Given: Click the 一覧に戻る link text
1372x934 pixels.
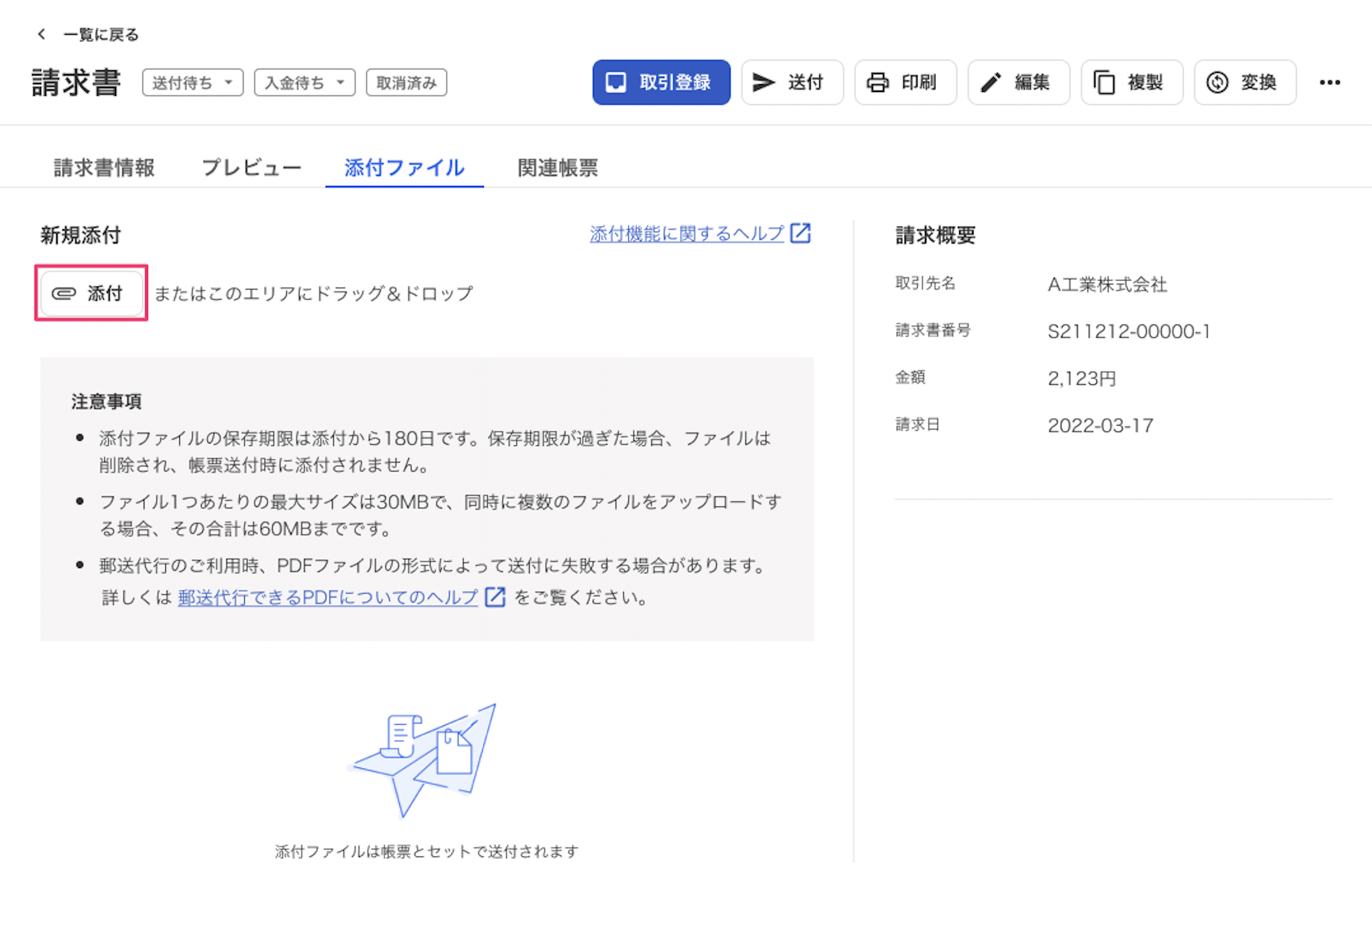Looking at the screenshot, I should pyautogui.click(x=101, y=34).
